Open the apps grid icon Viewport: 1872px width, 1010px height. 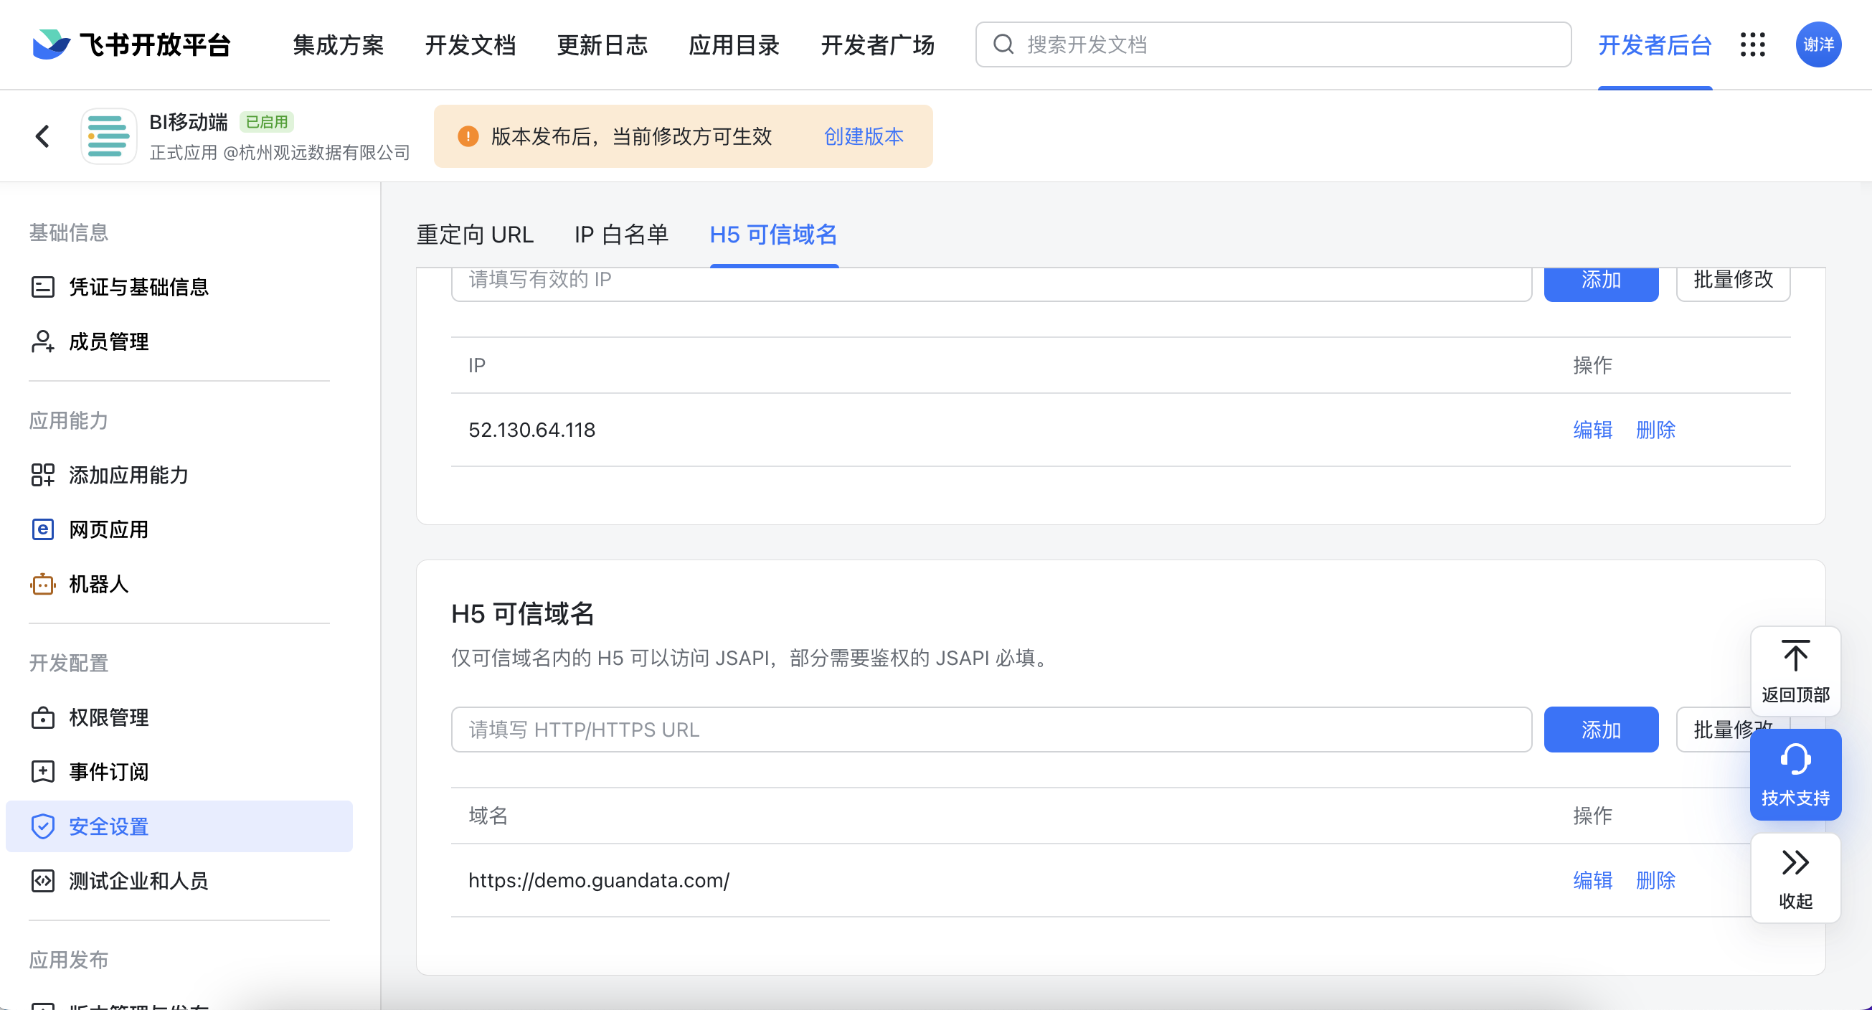point(1752,44)
